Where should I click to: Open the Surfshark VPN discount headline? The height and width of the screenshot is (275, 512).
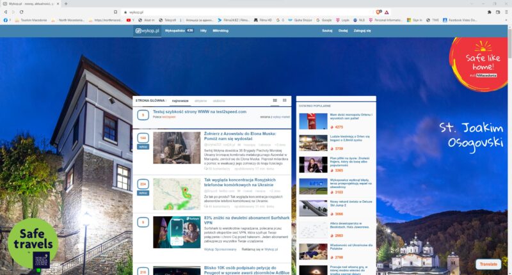click(246, 220)
